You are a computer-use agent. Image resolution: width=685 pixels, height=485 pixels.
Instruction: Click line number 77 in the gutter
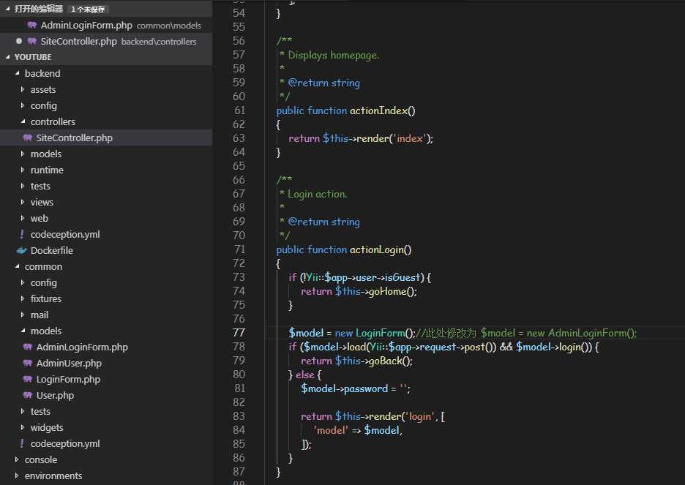(x=239, y=333)
